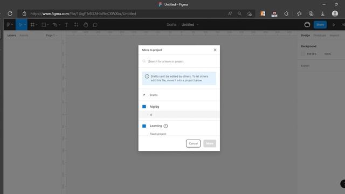Click the user avatar in Figma toolbar
This screenshot has height=194, width=345.
[x=307, y=25]
